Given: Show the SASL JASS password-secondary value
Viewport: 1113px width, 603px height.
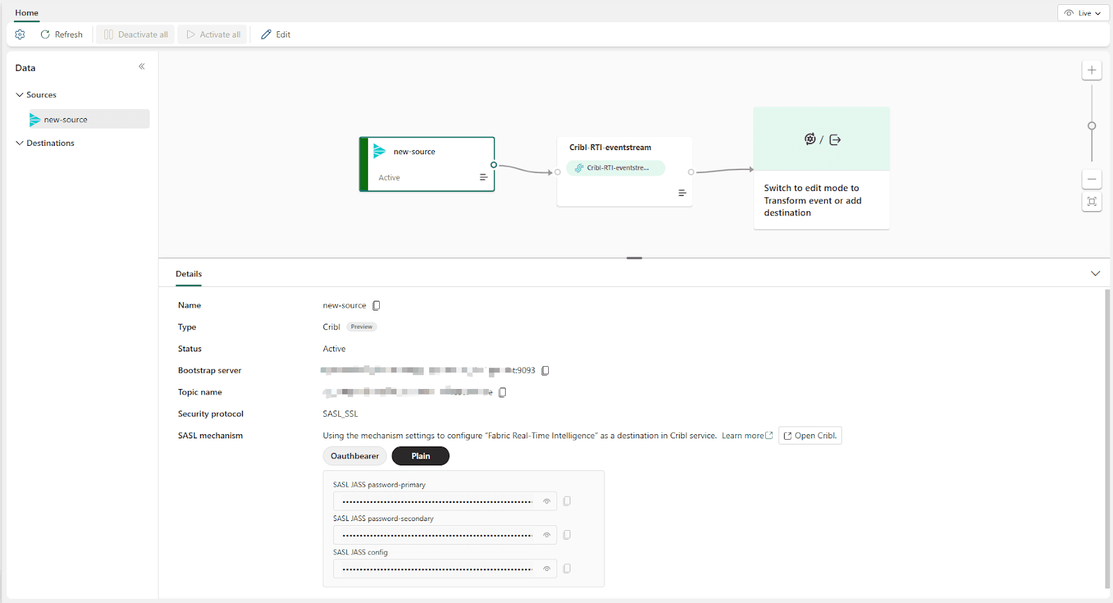Looking at the screenshot, I should point(547,535).
